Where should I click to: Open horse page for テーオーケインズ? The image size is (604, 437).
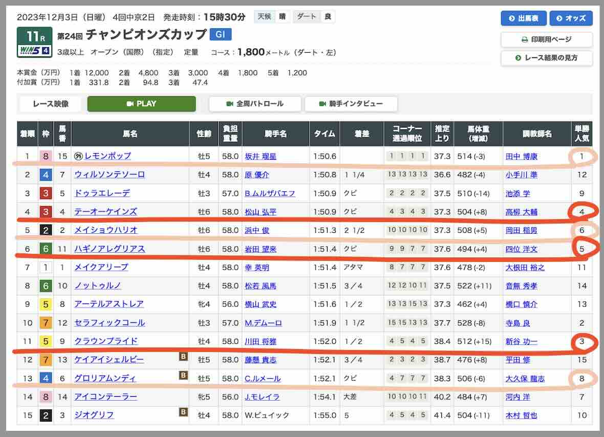pos(105,211)
